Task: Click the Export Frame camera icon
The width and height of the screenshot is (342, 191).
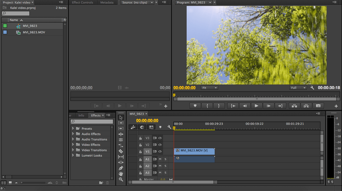Action: click(x=318, y=106)
